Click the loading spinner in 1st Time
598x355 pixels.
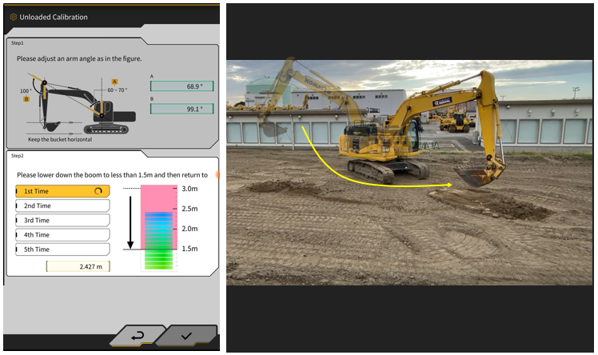pos(98,192)
